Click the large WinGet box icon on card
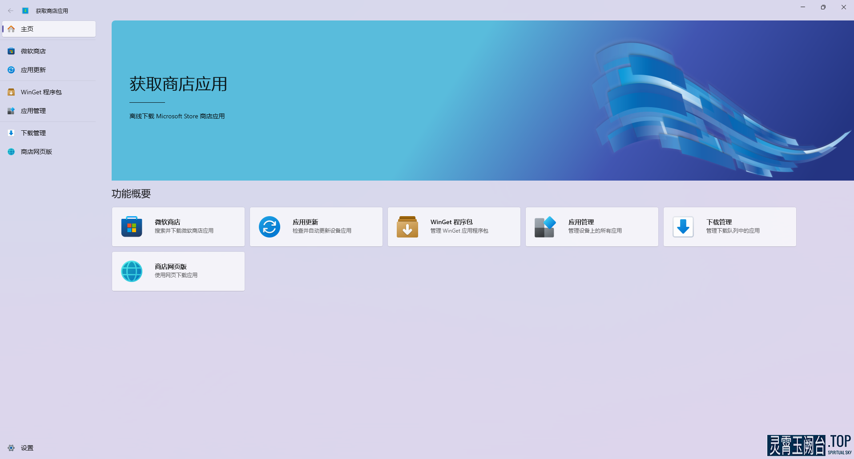The width and height of the screenshot is (854, 459). (407, 227)
